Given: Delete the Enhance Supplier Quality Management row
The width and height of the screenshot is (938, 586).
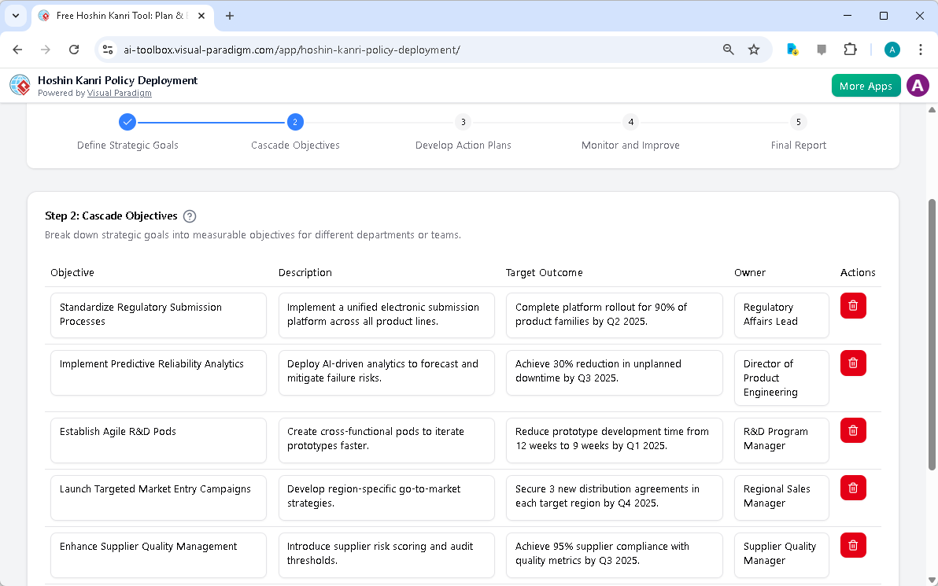Looking at the screenshot, I should (853, 545).
